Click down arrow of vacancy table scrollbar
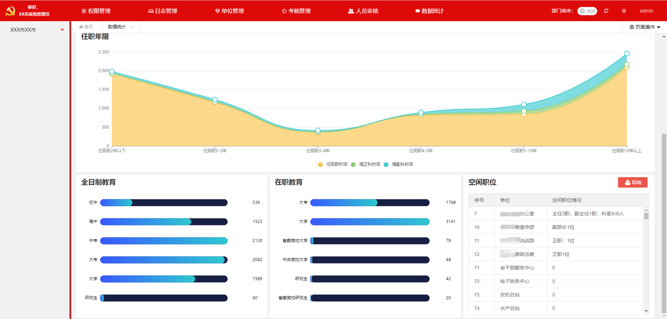This screenshot has width=667, height=319. click(x=646, y=311)
